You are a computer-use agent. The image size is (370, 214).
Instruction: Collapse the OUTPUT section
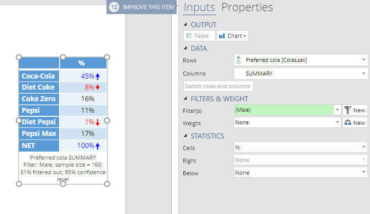coord(185,24)
